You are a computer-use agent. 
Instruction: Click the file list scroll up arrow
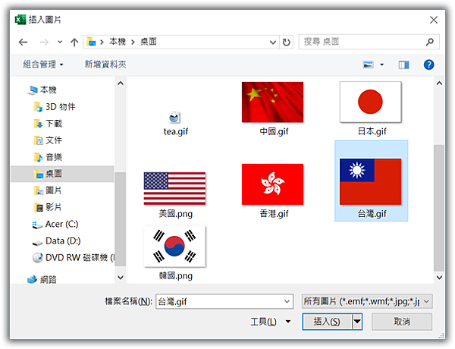click(439, 83)
